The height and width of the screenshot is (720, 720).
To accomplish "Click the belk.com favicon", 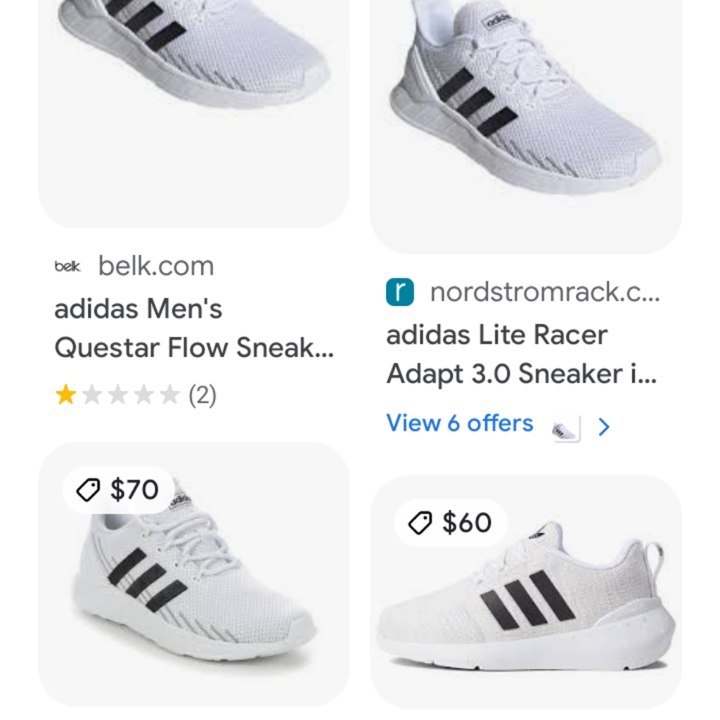I will click(x=67, y=266).
